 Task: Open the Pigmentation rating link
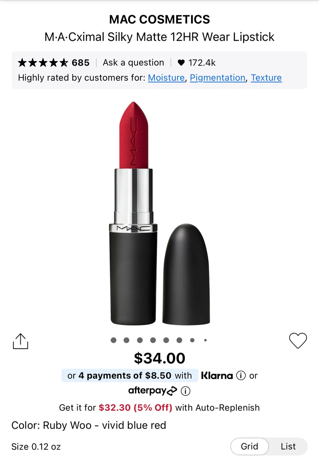click(x=217, y=78)
